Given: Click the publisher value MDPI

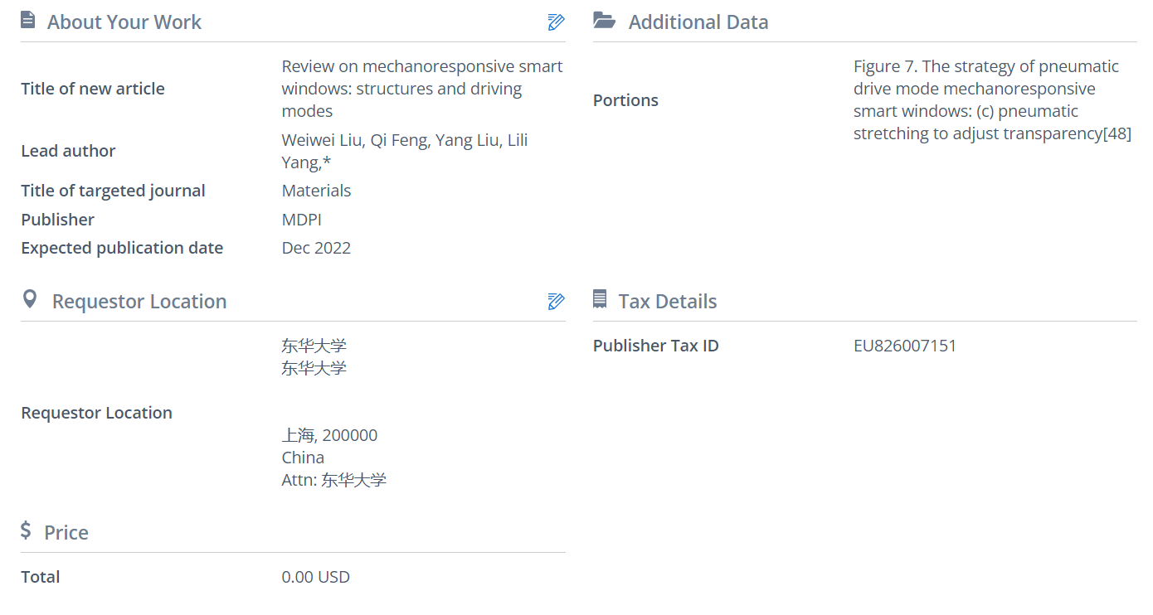Looking at the screenshot, I should tap(301, 220).
